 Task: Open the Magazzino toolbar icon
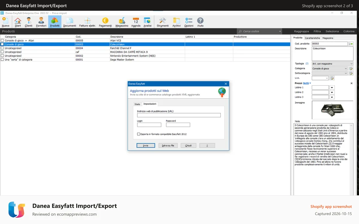point(122,22)
